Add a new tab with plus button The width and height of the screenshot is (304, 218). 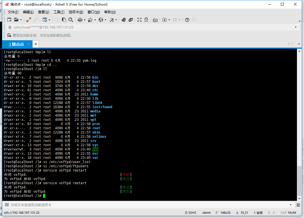click(x=36, y=44)
